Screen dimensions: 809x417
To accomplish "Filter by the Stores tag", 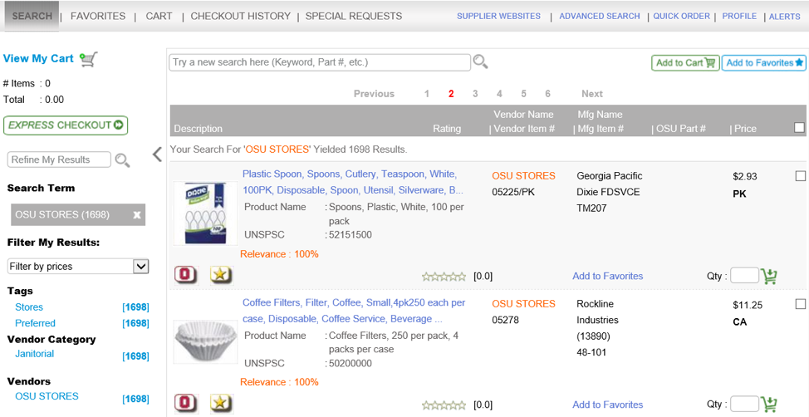I will [x=29, y=307].
